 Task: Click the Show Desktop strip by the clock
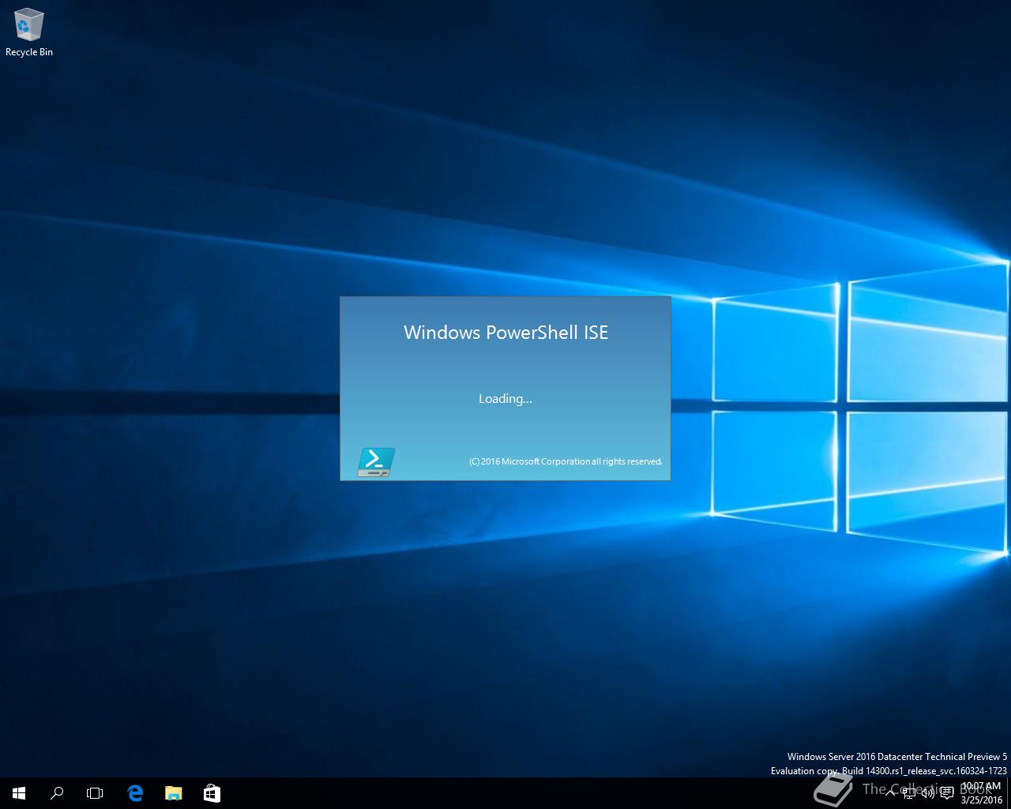pyautogui.click(x=1009, y=793)
